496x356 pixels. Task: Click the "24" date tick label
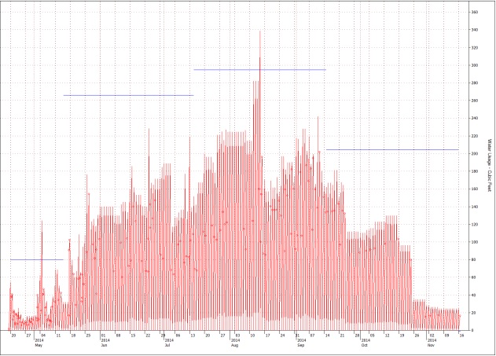[282, 336]
